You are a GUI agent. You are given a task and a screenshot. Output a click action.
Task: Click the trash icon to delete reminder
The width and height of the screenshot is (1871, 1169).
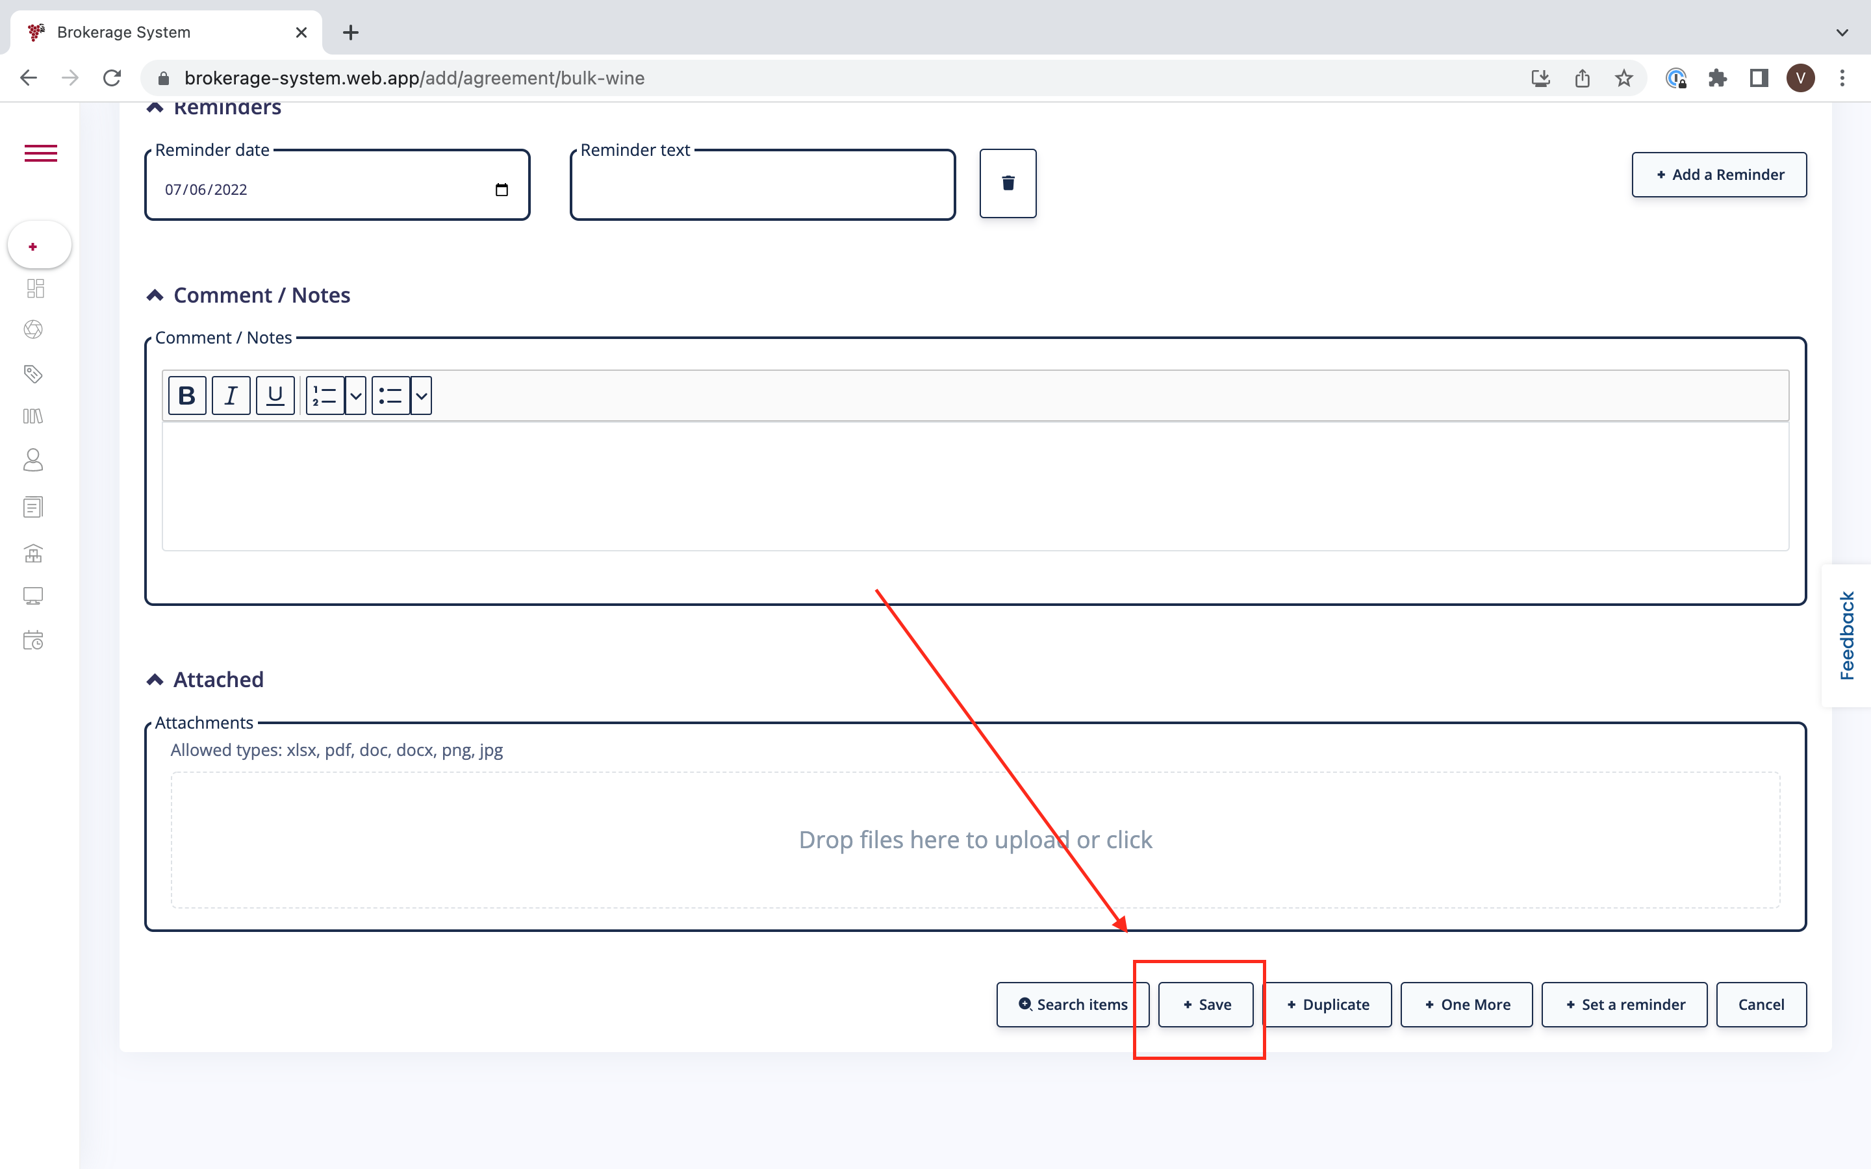(1008, 183)
